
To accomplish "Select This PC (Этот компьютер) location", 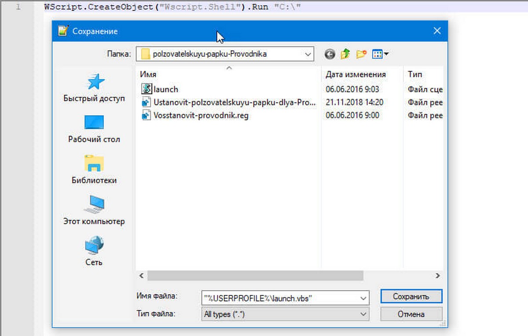I will tap(94, 211).
